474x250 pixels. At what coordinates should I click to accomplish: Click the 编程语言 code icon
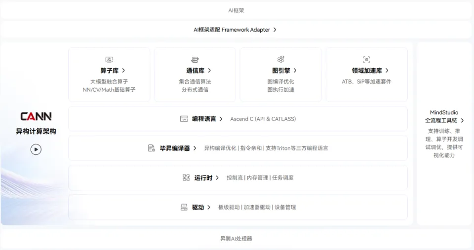tap(184, 119)
